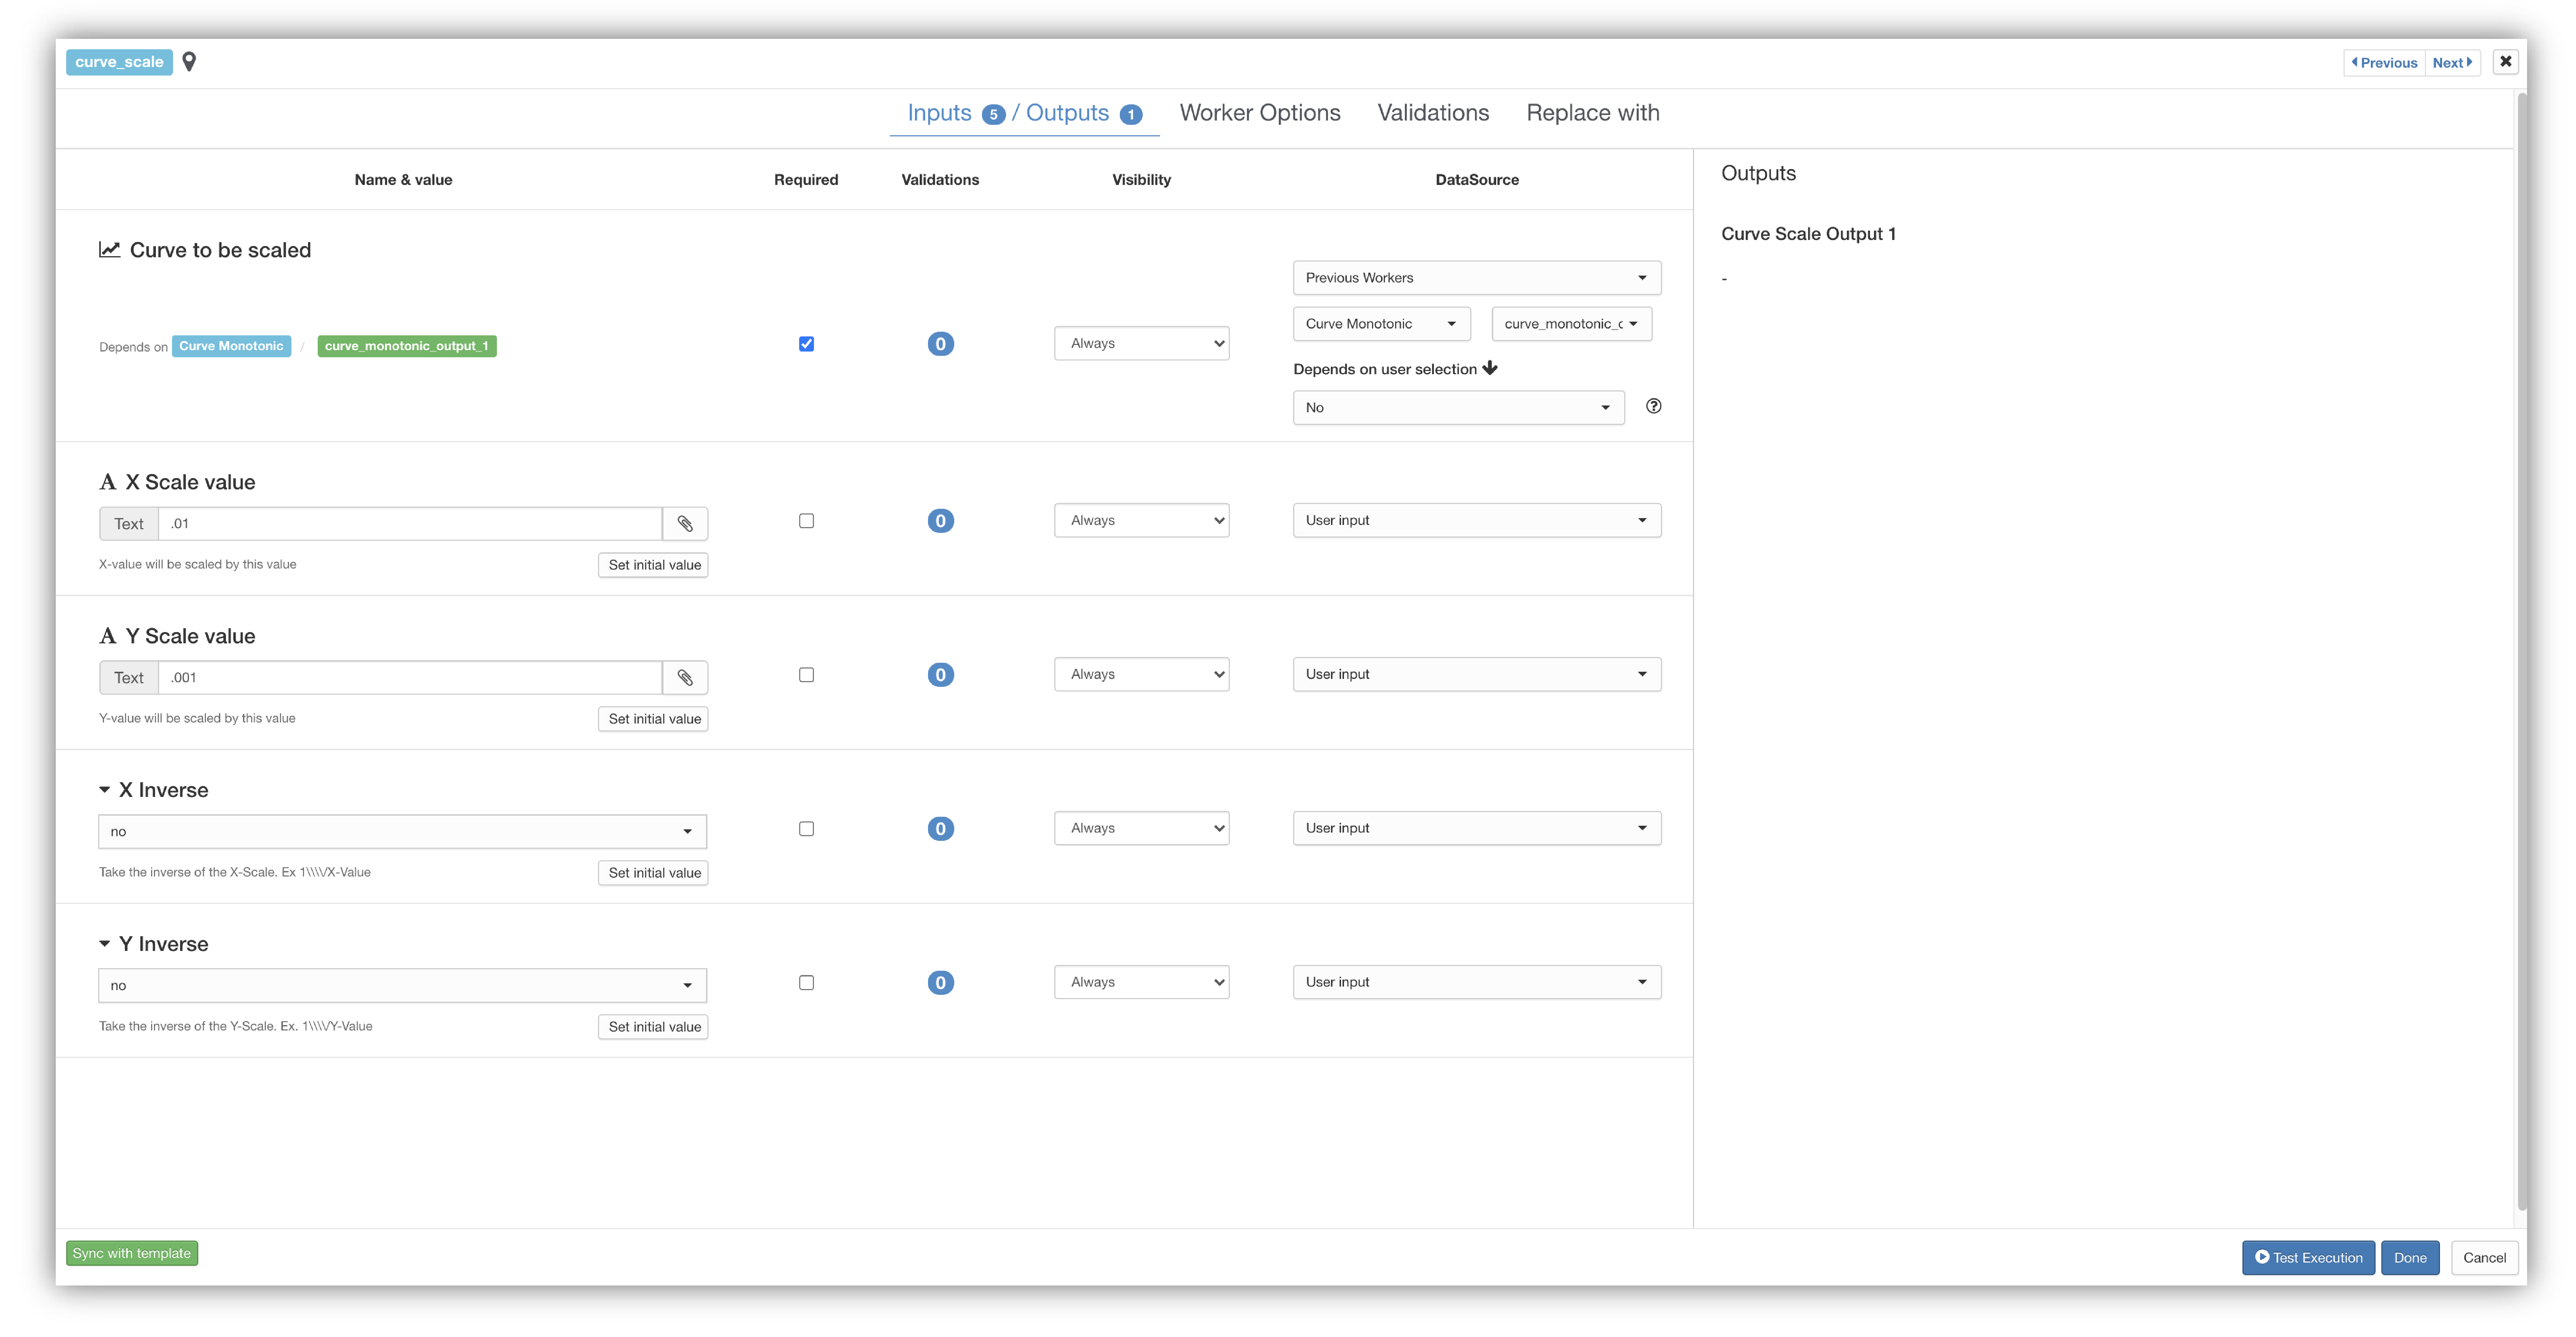2576x1337 pixels.
Task: Click the Done button
Action: (x=2410, y=1258)
